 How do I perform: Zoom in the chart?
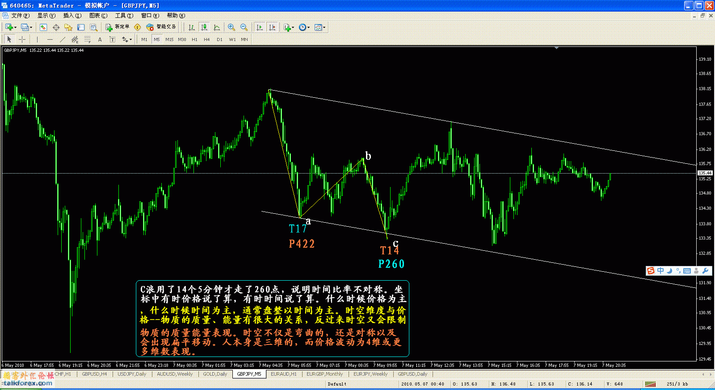coord(231,27)
